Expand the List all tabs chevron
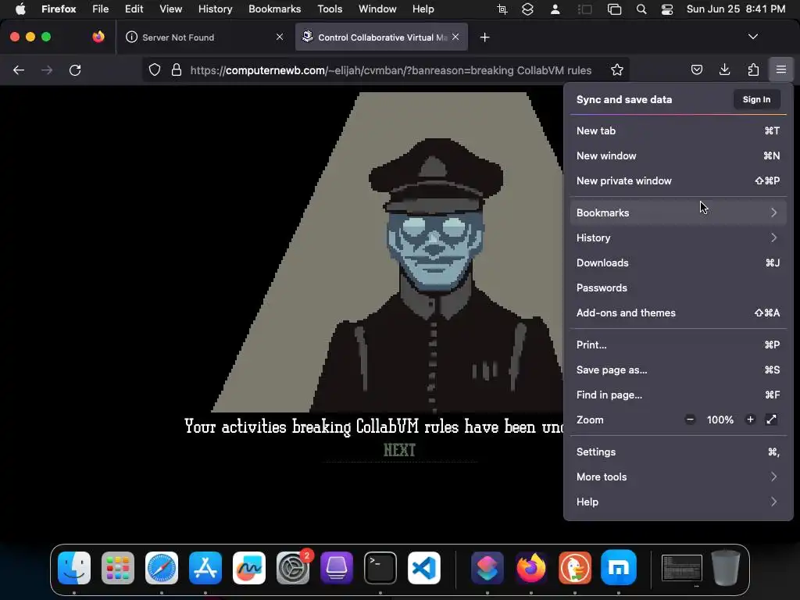This screenshot has height=600, width=800. [753, 37]
